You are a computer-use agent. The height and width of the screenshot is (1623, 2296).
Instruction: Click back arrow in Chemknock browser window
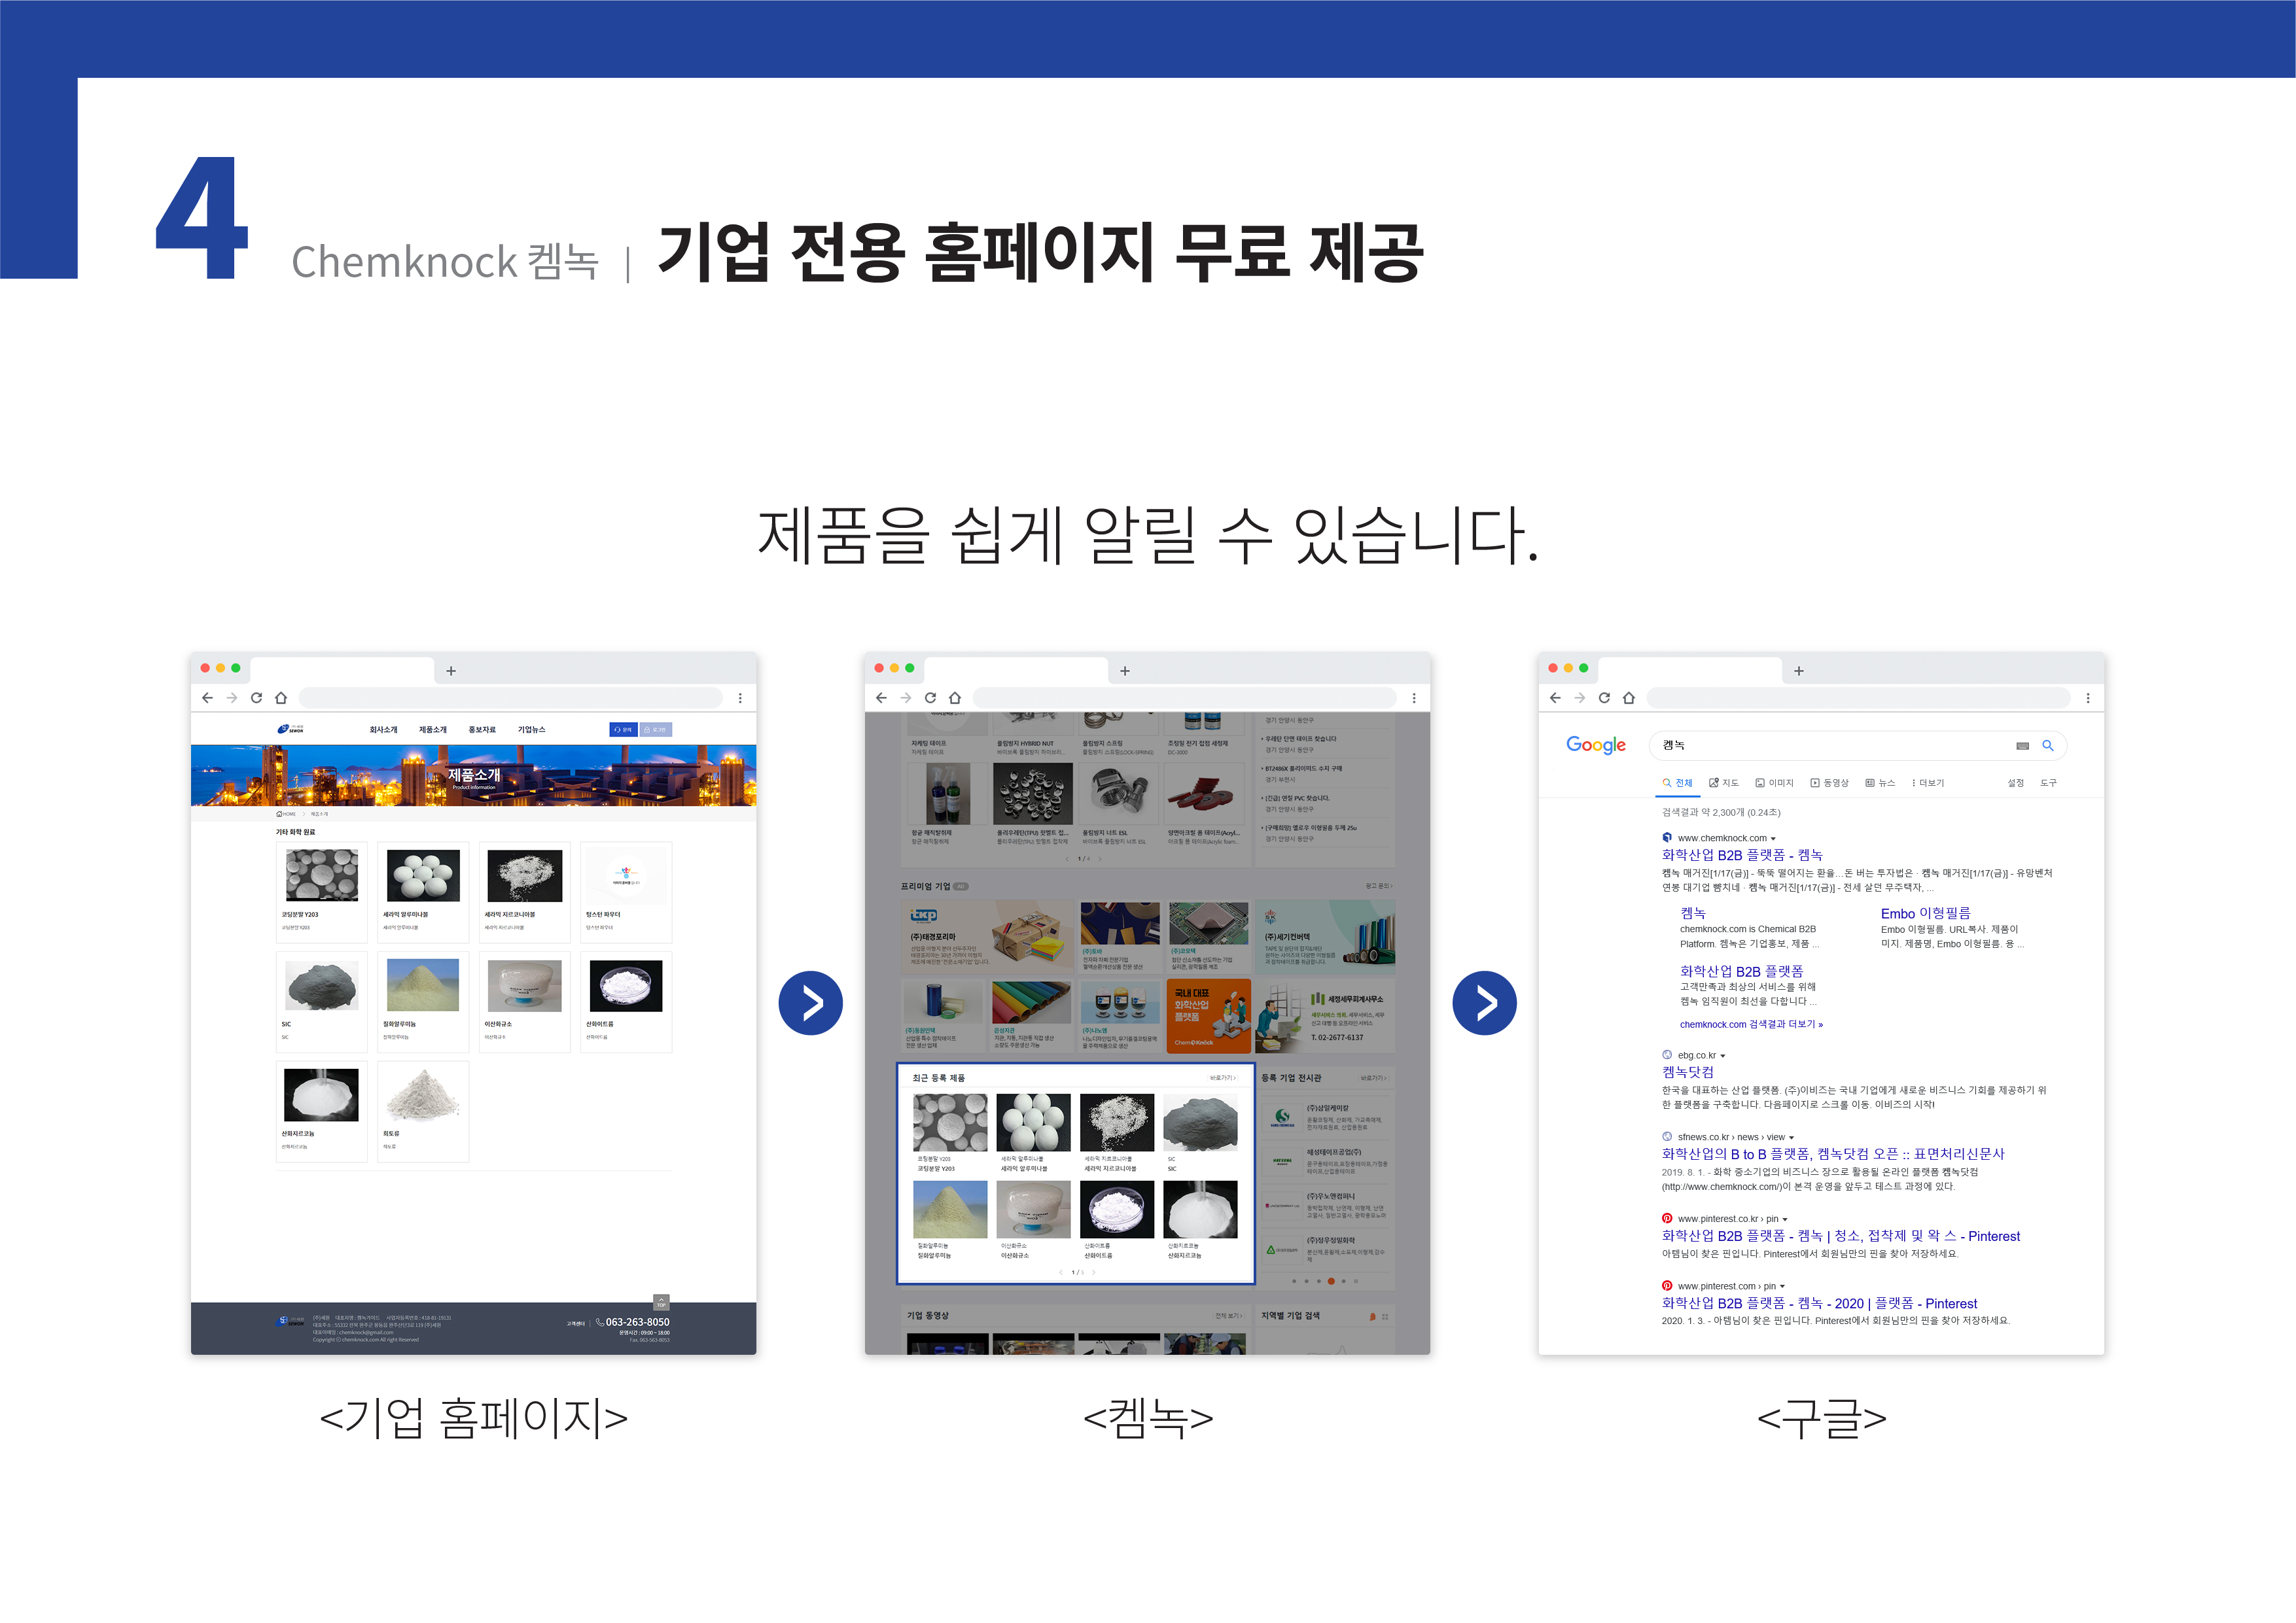pyautogui.click(x=881, y=698)
